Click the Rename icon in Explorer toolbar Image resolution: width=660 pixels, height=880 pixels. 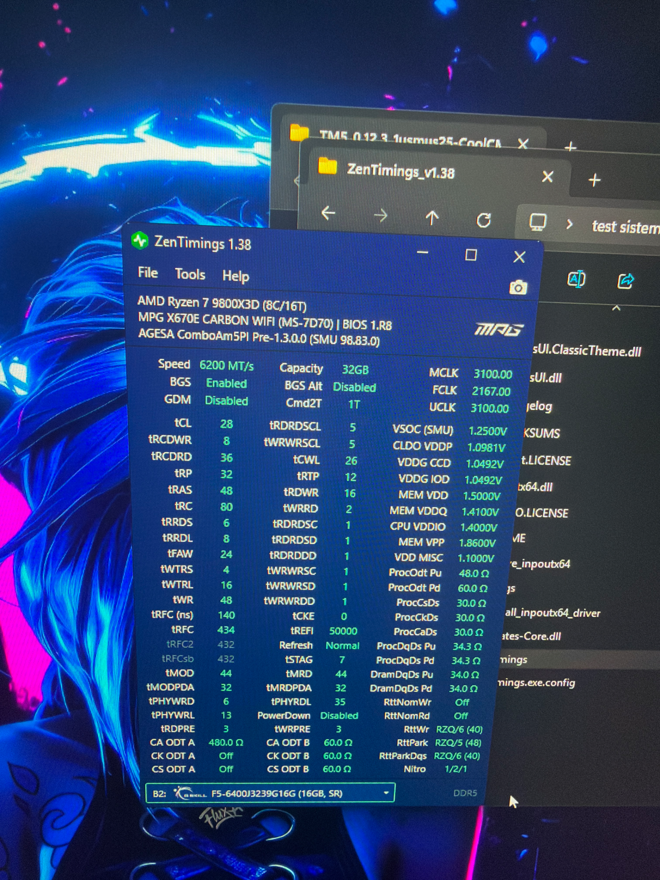tap(576, 279)
